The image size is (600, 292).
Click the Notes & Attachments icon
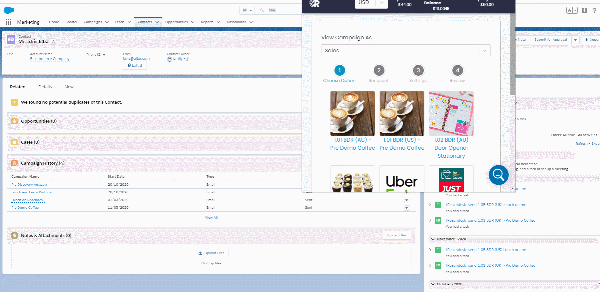tap(15, 236)
